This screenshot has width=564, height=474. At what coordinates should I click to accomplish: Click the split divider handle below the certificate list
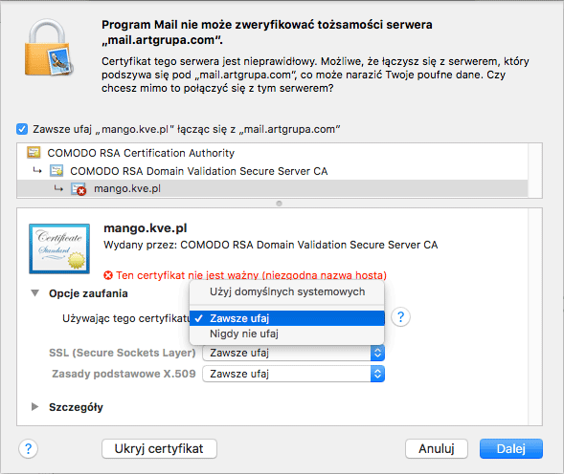click(x=279, y=204)
